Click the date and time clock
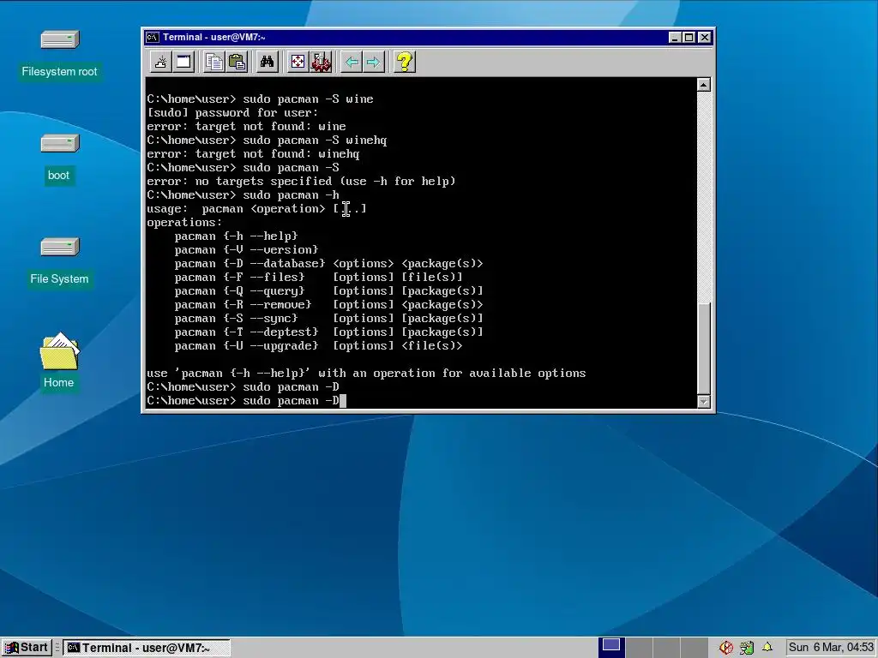This screenshot has width=878, height=658. pyautogui.click(x=831, y=648)
